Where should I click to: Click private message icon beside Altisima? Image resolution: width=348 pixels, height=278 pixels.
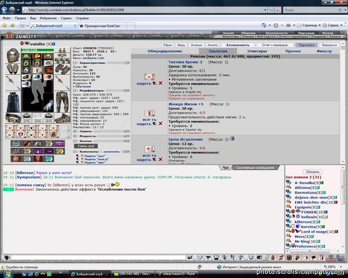[x=289, y=188]
